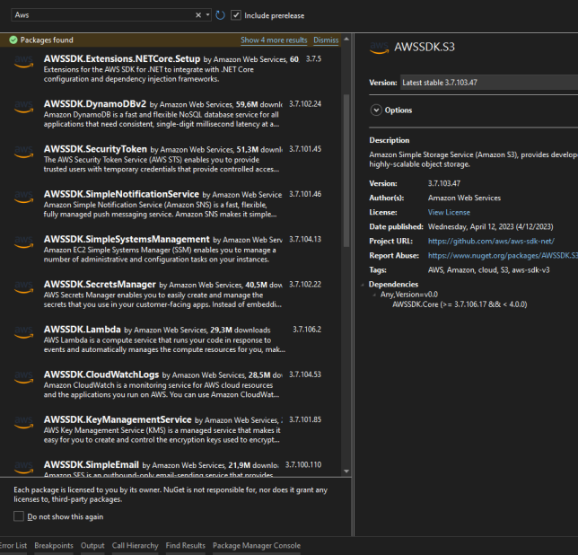578x555 pixels.
Task: Open AWSSDK.DynamoDBv2 package title
Action: tap(95, 103)
